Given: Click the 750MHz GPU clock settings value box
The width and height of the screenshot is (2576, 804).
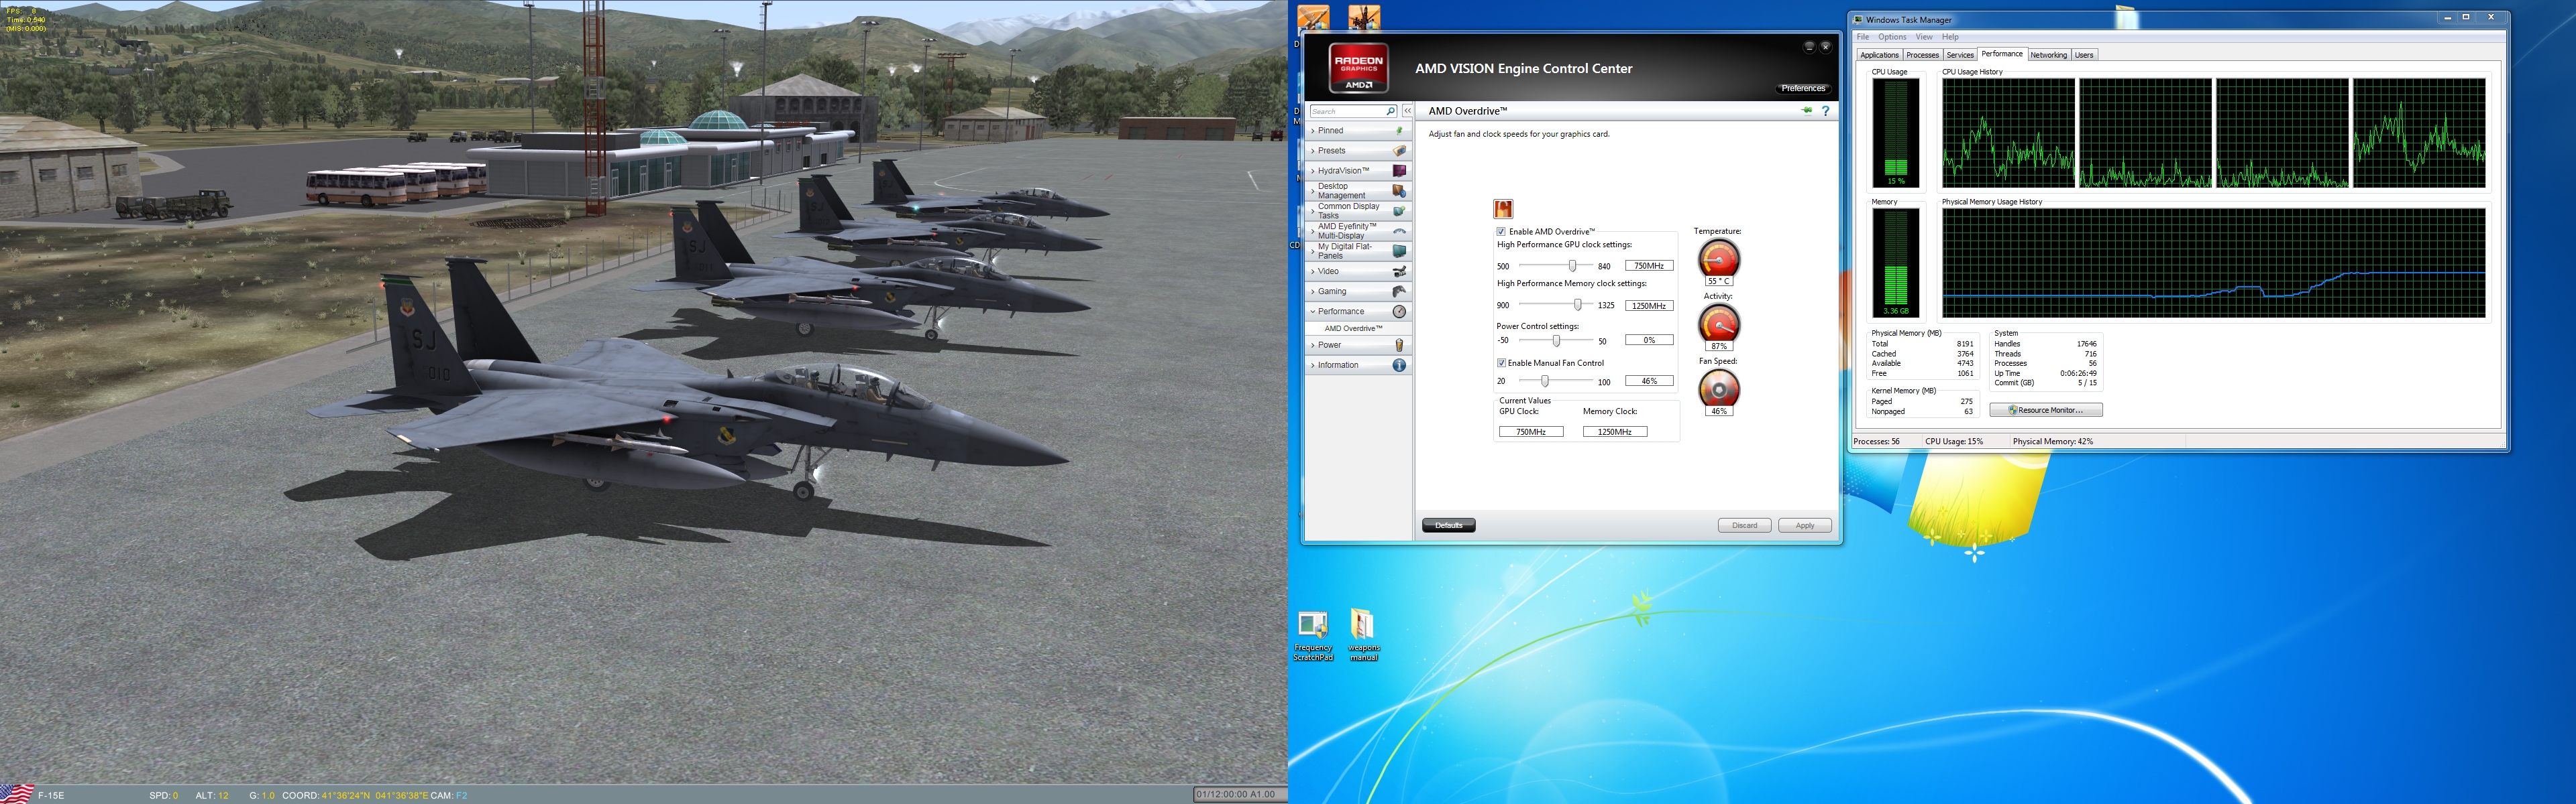Looking at the screenshot, I should click(x=1649, y=266).
